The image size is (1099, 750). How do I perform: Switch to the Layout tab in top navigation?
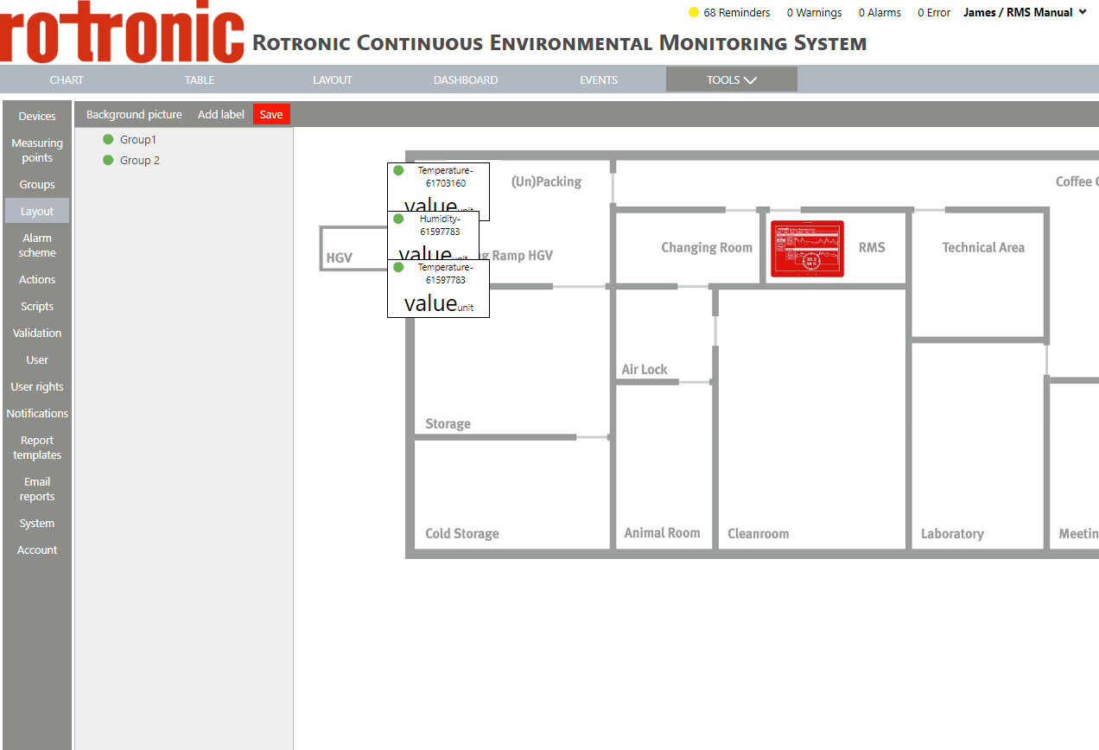tap(333, 79)
